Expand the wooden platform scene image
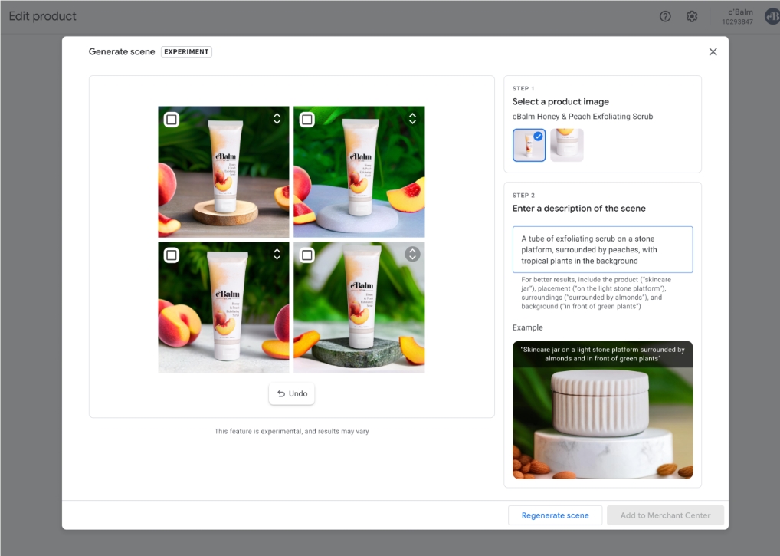780x556 pixels. (277, 118)
